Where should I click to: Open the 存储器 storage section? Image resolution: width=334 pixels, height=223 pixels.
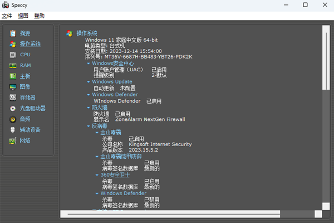coord(27,98)
